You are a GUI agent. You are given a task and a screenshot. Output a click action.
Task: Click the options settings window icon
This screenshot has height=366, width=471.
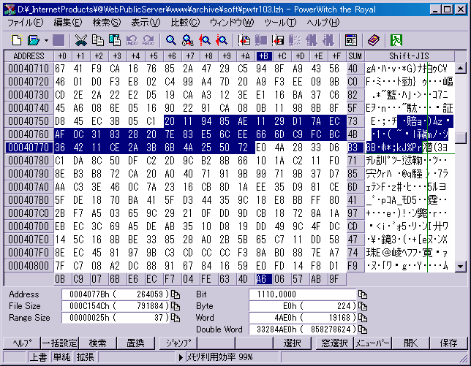(351, 40)
